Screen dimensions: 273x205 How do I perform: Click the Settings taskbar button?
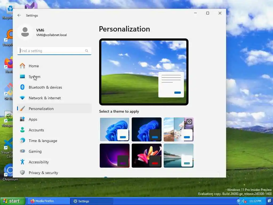click(92, 201)
